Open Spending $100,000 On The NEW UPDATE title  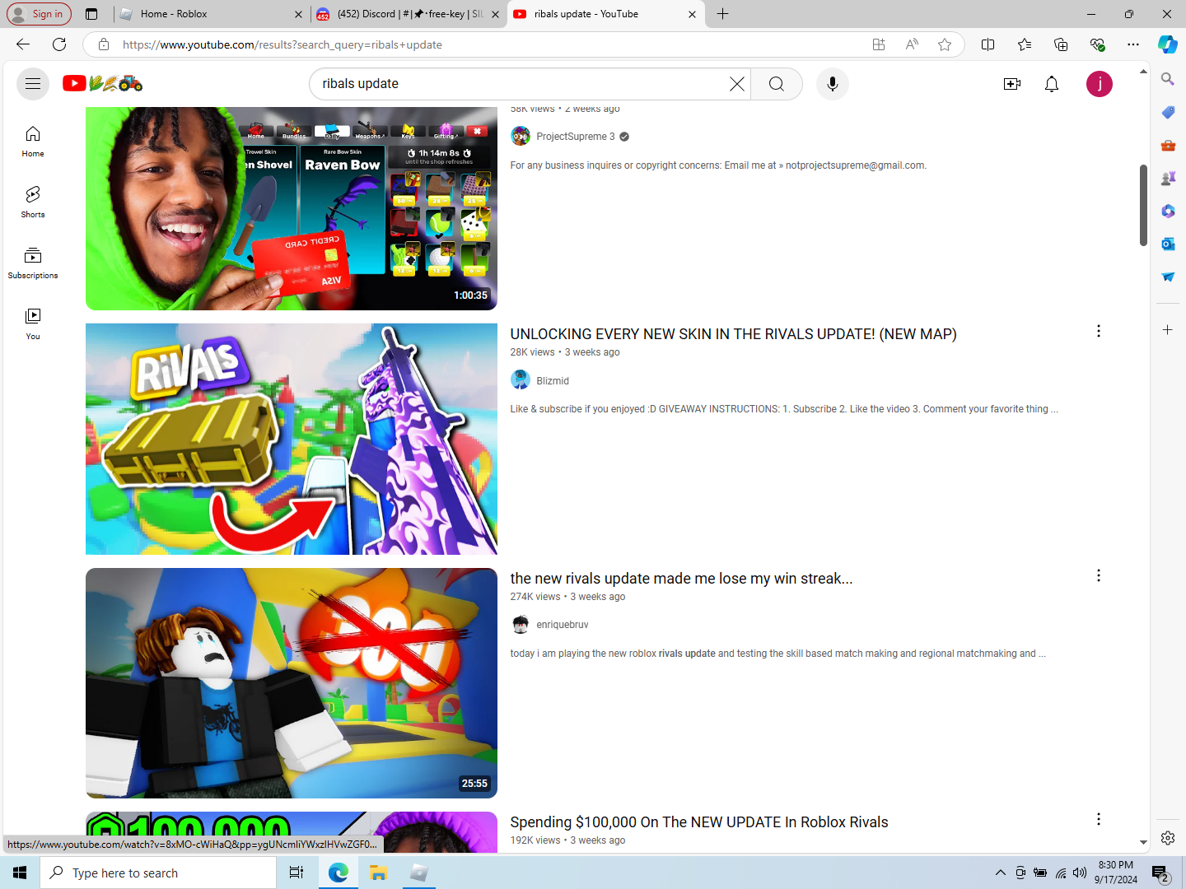[699, 822]
